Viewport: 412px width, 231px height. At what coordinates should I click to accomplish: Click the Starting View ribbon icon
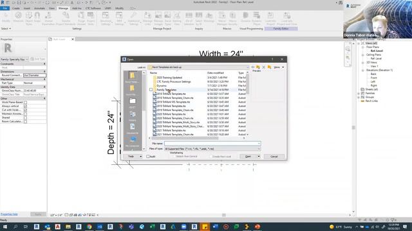[x=177, y=19]
